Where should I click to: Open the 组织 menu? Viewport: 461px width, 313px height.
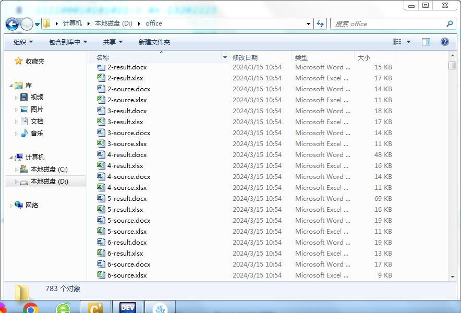23,42
